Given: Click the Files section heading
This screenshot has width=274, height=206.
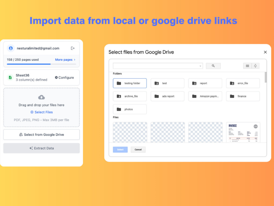Looking at the screenshot, I should point(116,117).
